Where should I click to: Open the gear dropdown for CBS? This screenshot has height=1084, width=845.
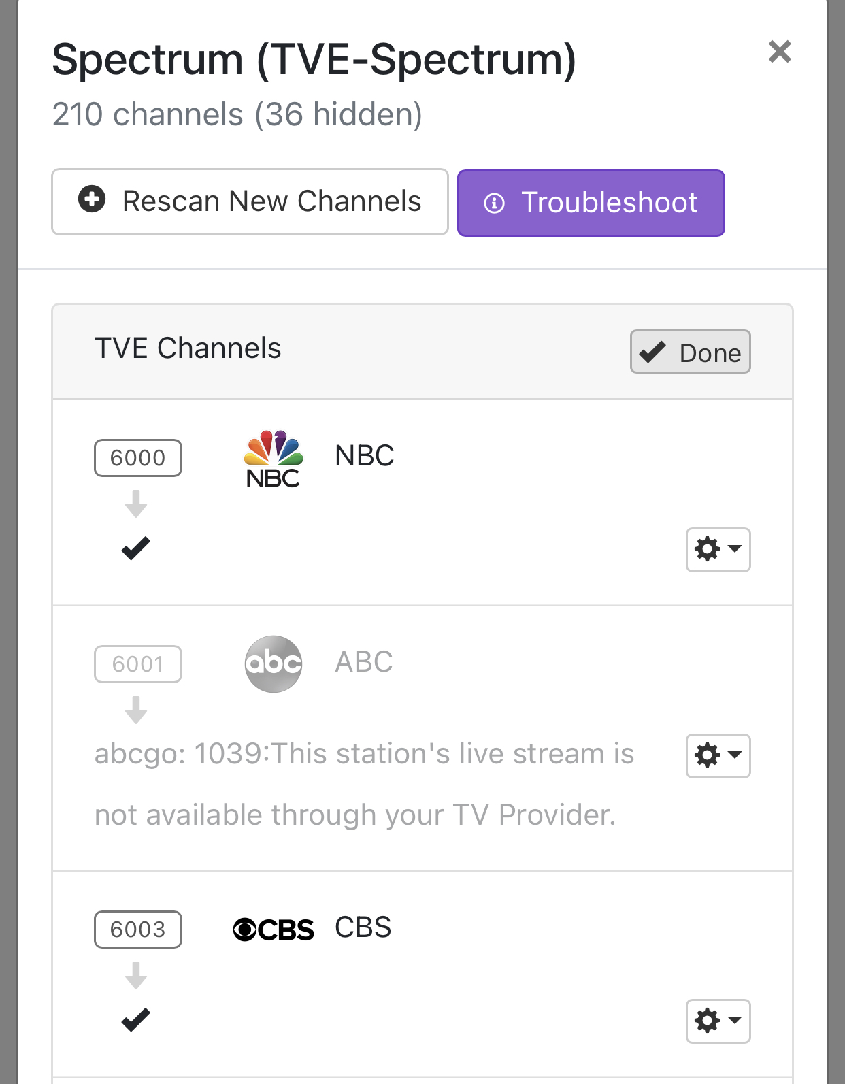tap(718, 1021)
